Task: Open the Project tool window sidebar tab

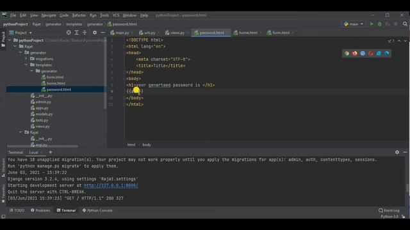Action: [x=3, y=39]
